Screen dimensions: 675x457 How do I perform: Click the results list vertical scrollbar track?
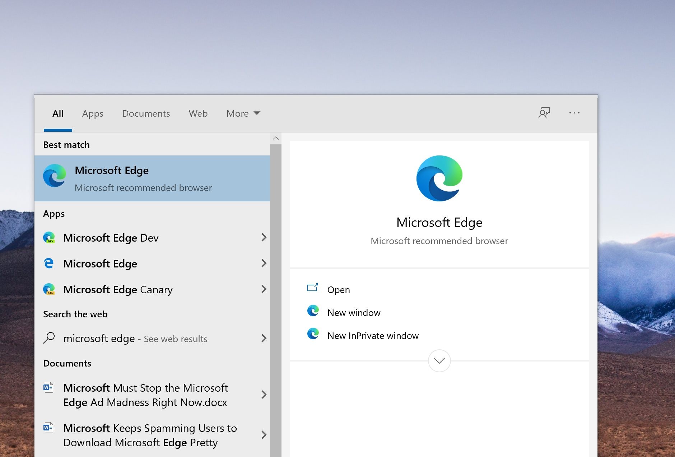pos(276,300)
